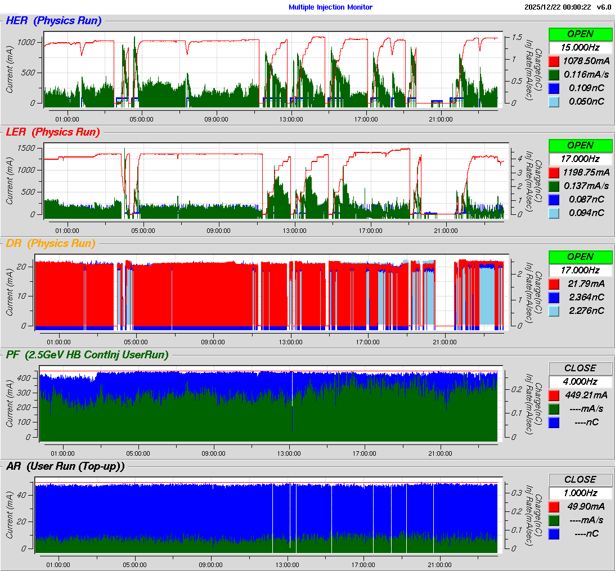This screenshot has height=571, width=615.
Task: Click the Multiple Injection Monitor title
Action: tap(330, 7)
